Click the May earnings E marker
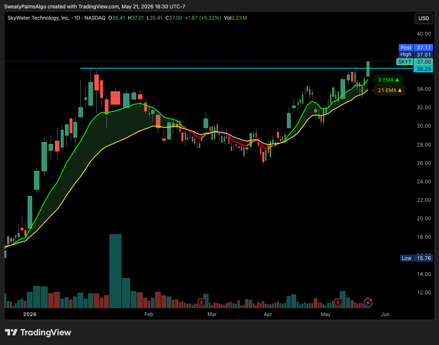The height and width of the screenshot is (345, 439). tap(338, 302)
